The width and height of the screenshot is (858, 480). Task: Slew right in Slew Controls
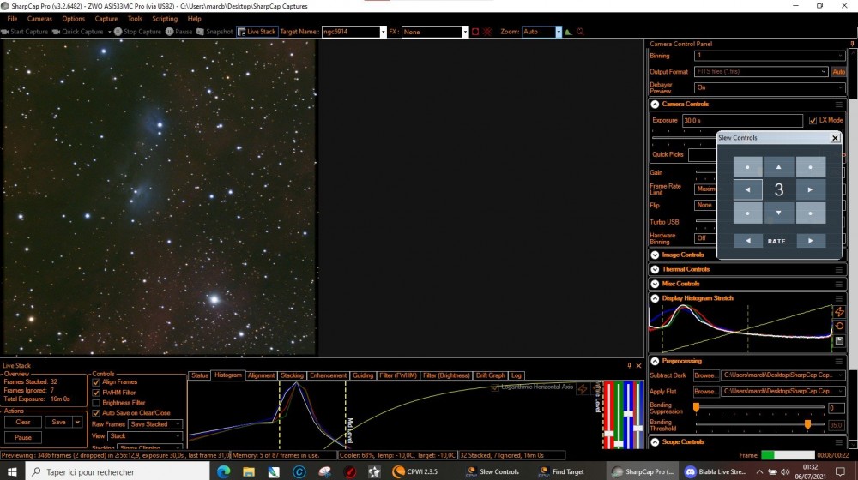pyautogui.click(x=811, y=189)
